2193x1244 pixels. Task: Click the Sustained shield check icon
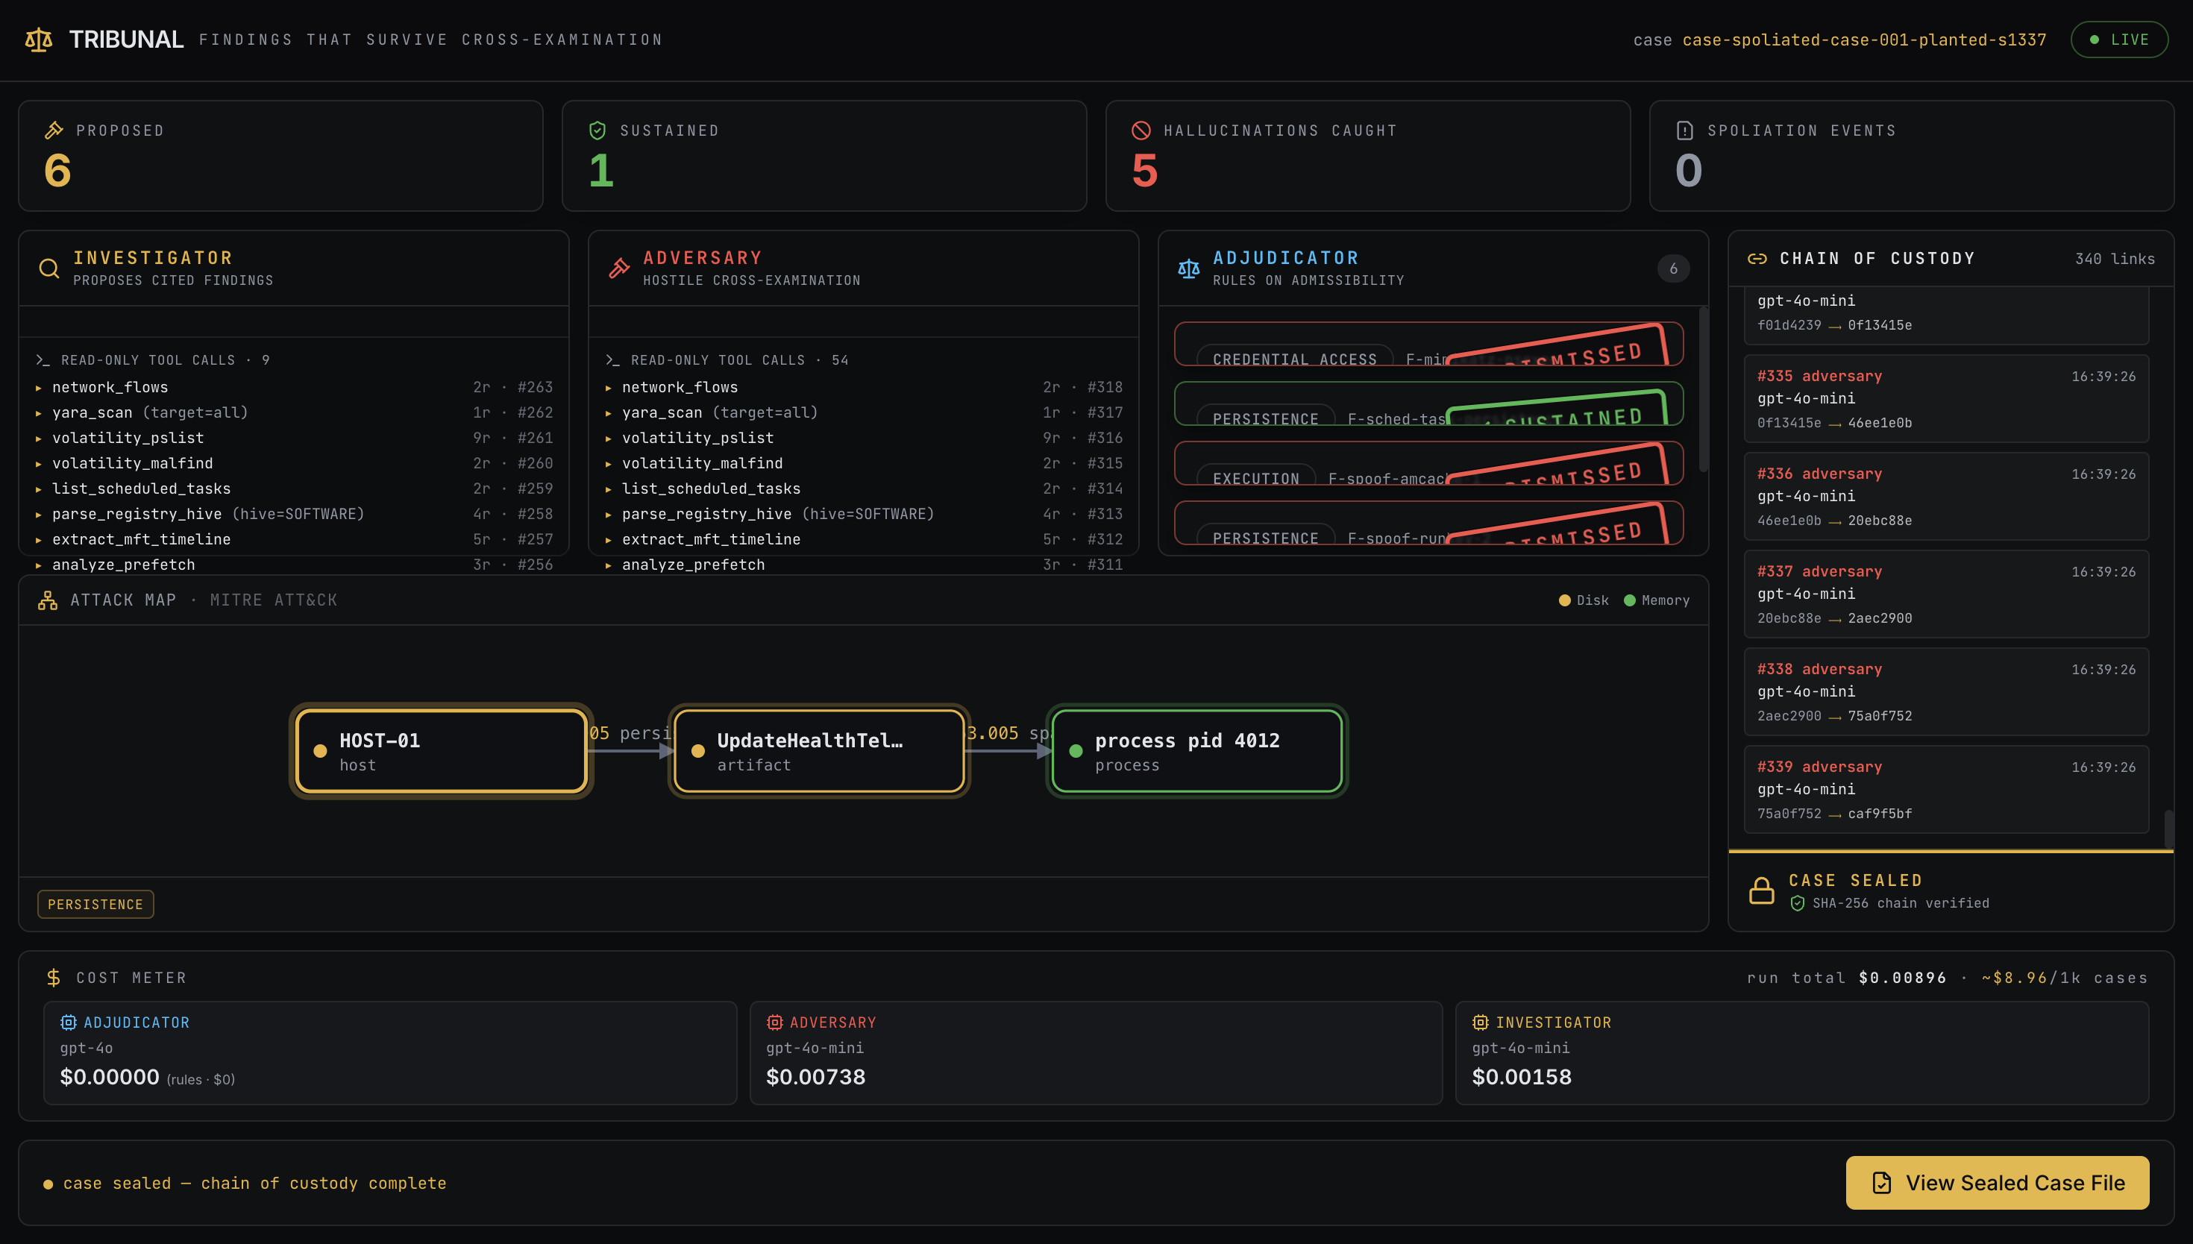[597, 130]
